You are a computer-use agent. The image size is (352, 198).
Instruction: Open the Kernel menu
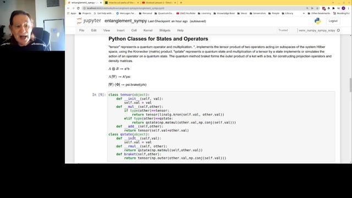(x=148, y=30)
